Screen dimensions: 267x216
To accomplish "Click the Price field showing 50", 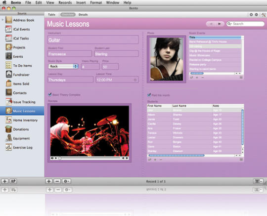I will 110,67.
